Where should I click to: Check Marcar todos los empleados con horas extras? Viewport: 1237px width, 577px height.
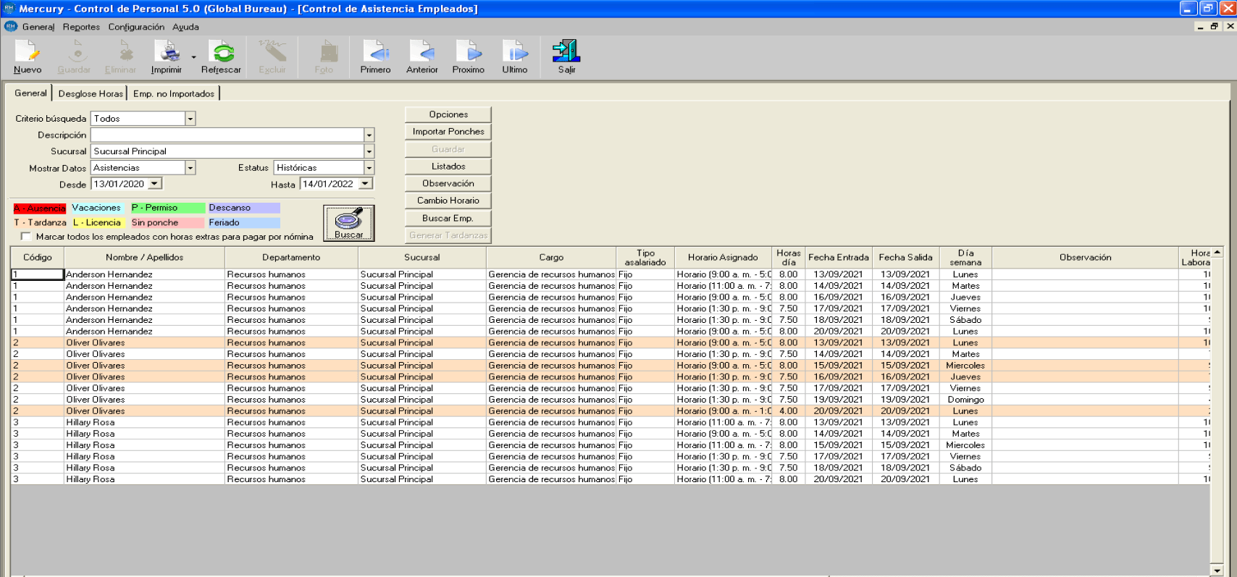click(x=27, y=237)
